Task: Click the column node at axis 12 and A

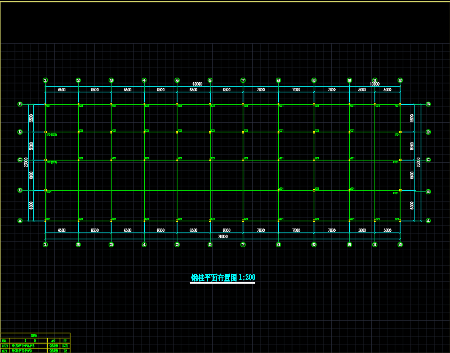Action: (400, 221)
